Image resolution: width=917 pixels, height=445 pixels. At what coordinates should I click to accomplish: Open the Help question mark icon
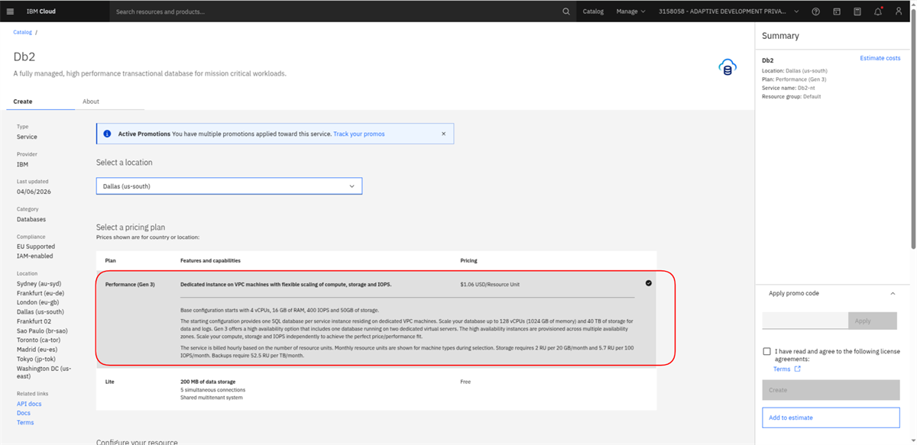[x=816, y=11]
